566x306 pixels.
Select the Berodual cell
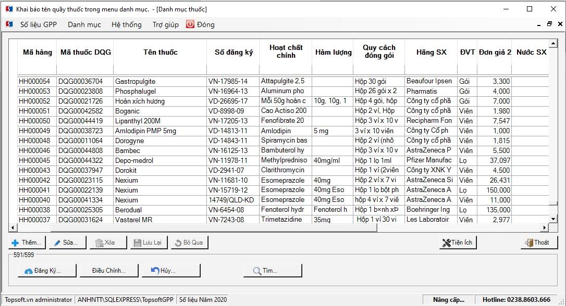(x=160, y=210)
